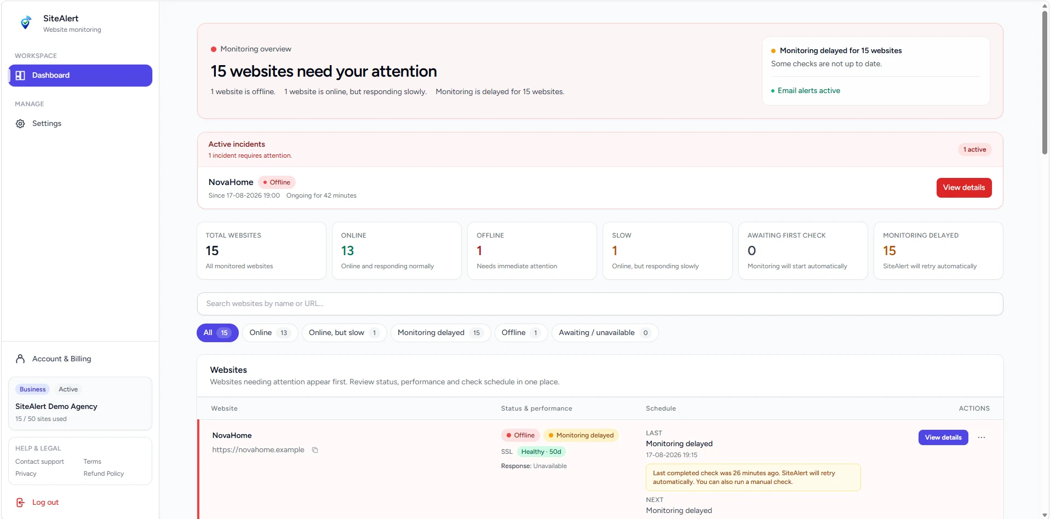Image resolution: width=1050 pixels, height=519 pixels.
Task: Focus the search websites input field
Action: 600,304
